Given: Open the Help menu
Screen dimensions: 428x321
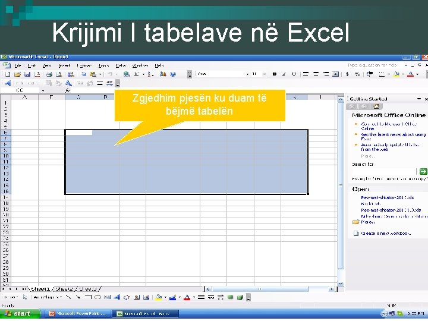Looking at the screenshot, I should pos(159,65).
